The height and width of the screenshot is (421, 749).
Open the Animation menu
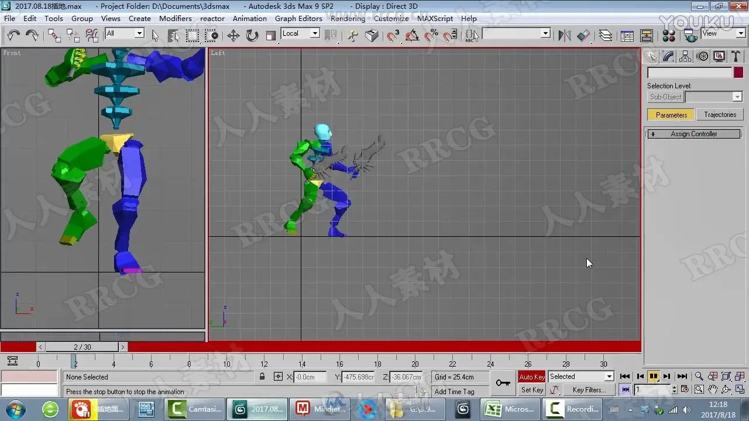(x=250, y=18)
